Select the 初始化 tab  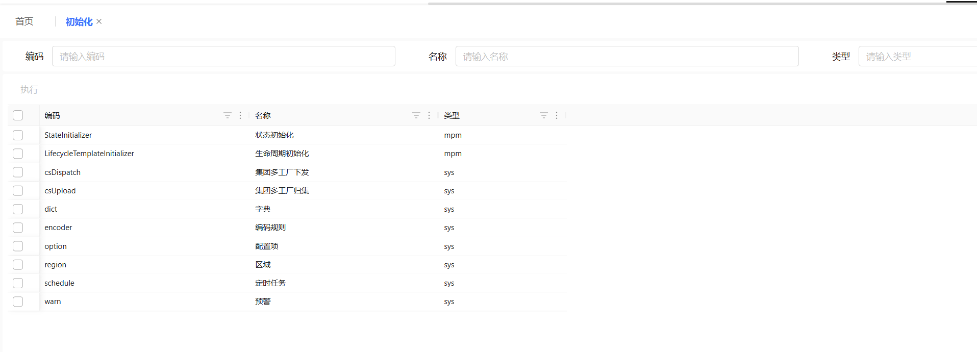79,21
